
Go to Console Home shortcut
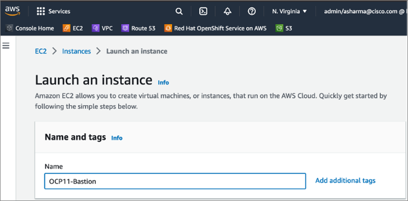[x=30, y=28]
